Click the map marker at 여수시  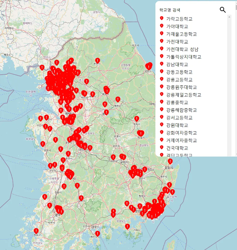click(x=98, y=234)
